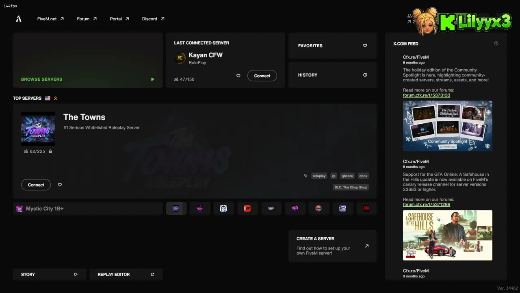The width and height of the screenshot is (520, 293).
Task: Click the FiveM logo in the top navigation
Action: tap(18, 19)
